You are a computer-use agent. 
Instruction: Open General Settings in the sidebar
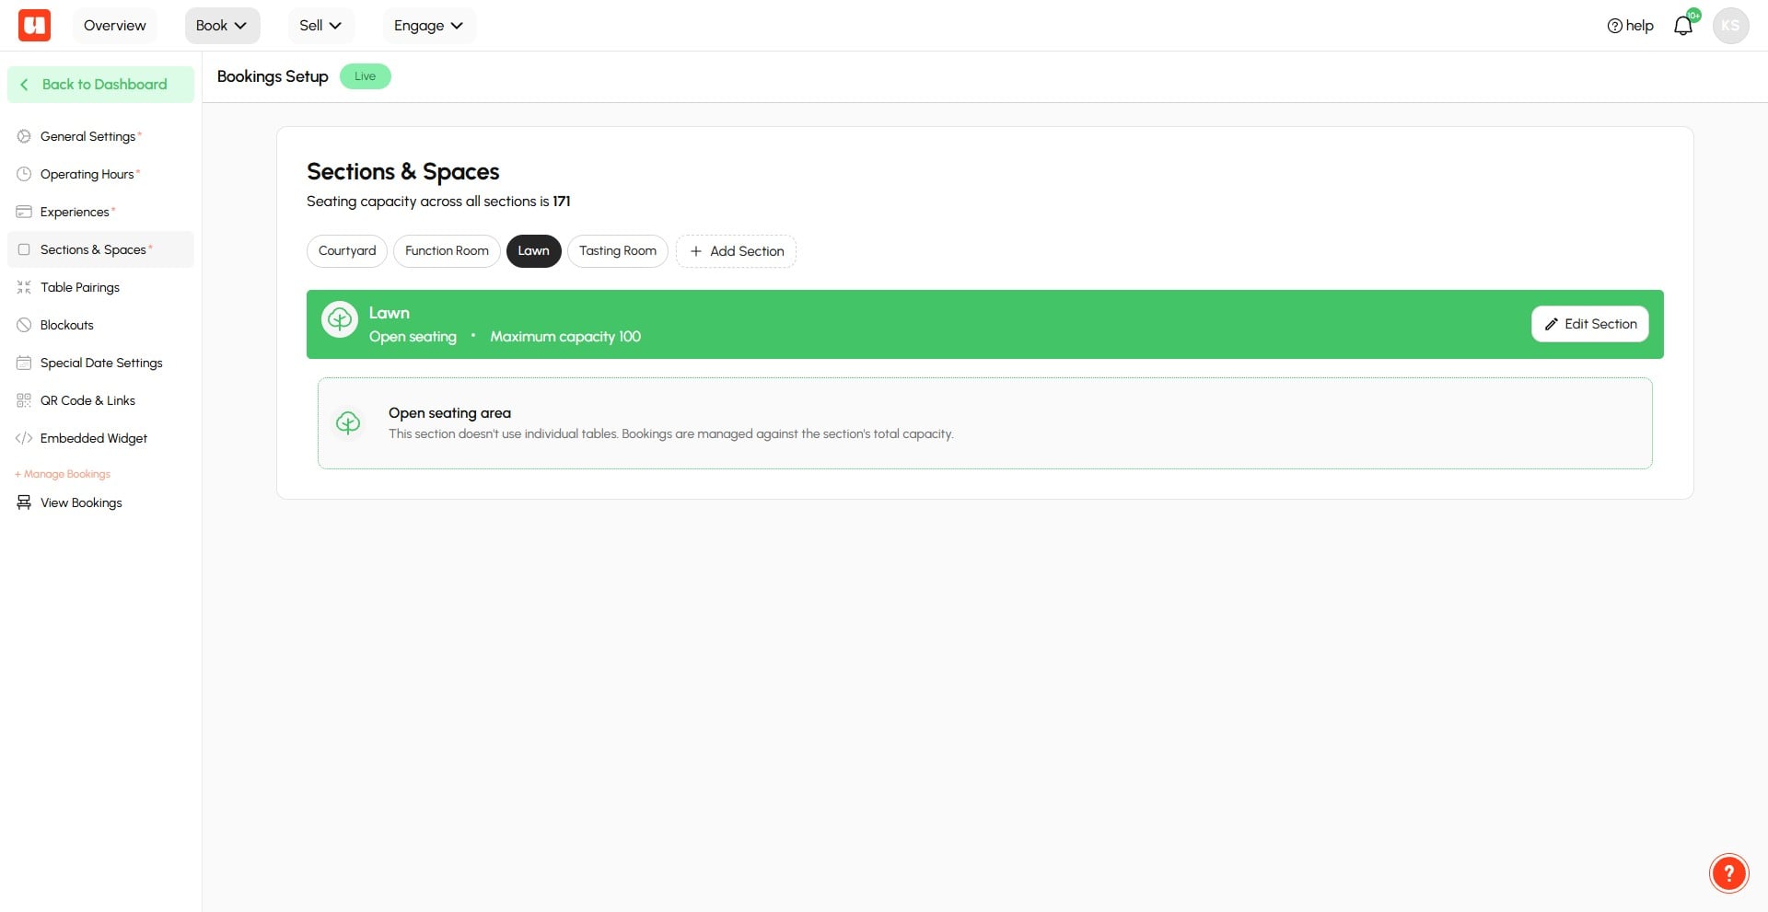pyautogui.click(x=100, y=136)
